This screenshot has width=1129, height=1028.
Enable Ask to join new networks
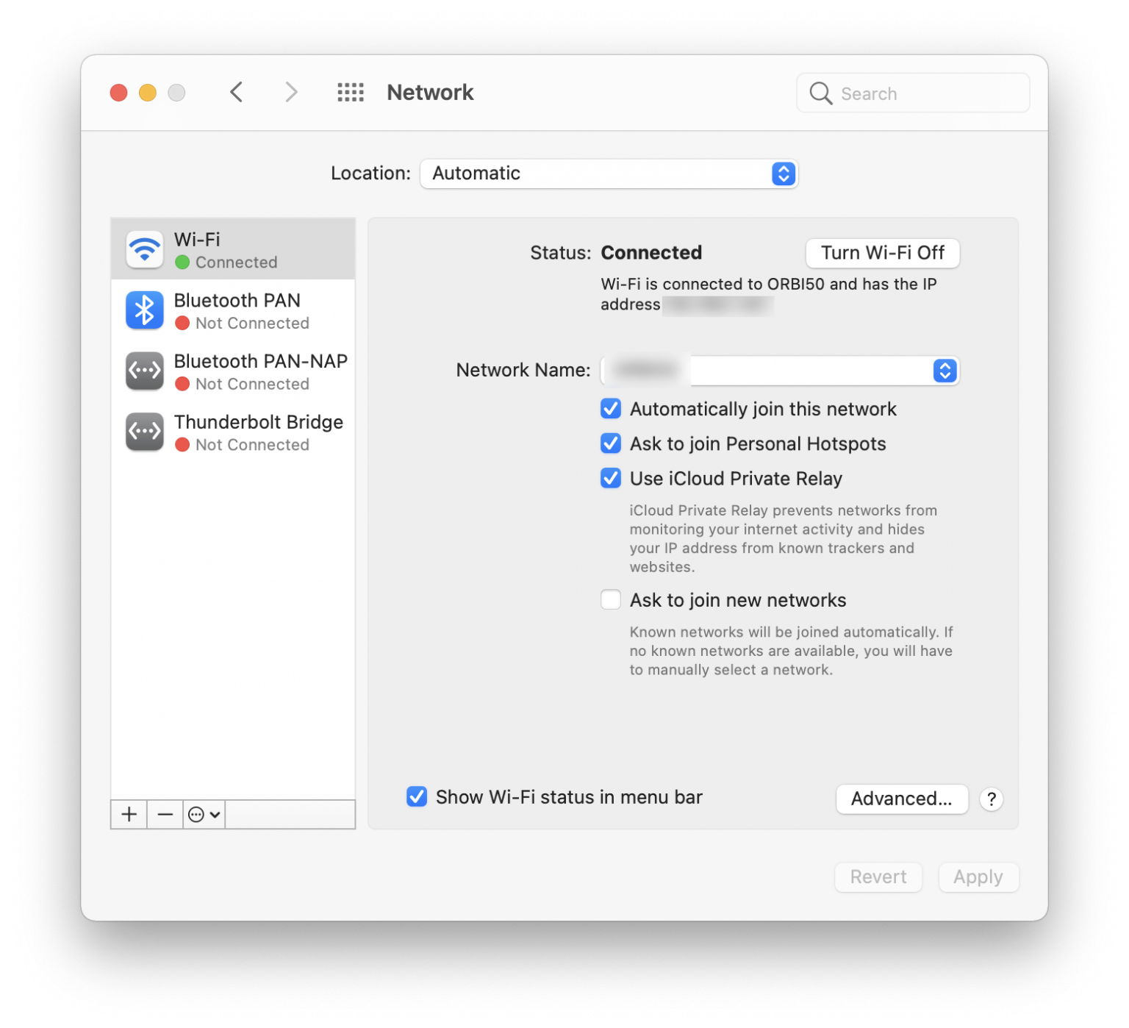click(x=611, y=599)
